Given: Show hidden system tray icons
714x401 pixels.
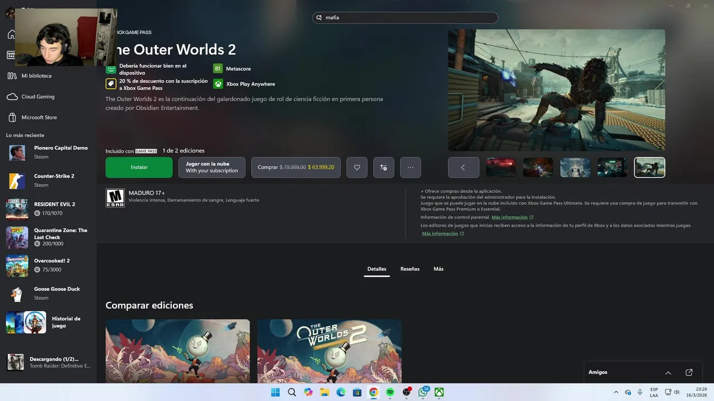Looking at the screenshot, I should [616, 392].
